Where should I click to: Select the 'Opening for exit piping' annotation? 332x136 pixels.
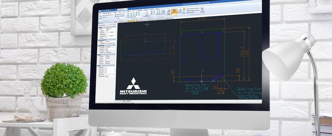pos(249,91)
